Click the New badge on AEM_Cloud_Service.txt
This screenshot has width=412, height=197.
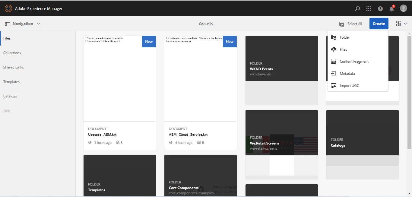(230, 42)
